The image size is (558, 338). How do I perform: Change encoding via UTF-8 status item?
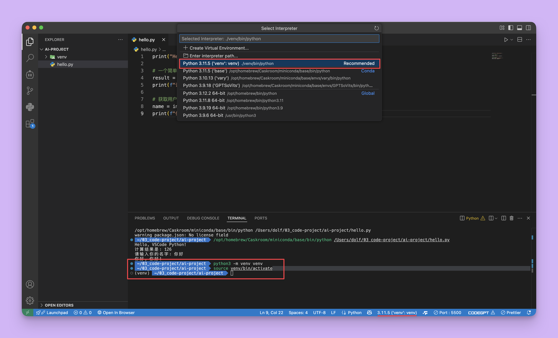tap(319, 313)
